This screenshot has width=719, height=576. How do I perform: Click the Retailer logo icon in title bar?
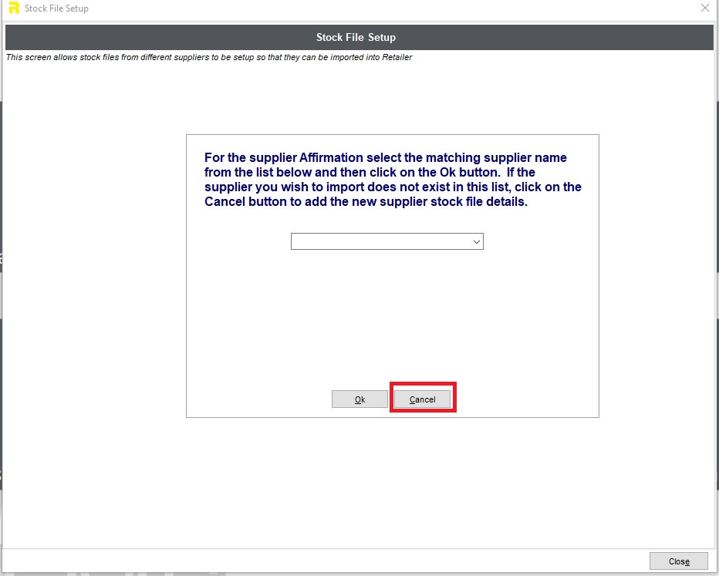[x=13, y=8]
